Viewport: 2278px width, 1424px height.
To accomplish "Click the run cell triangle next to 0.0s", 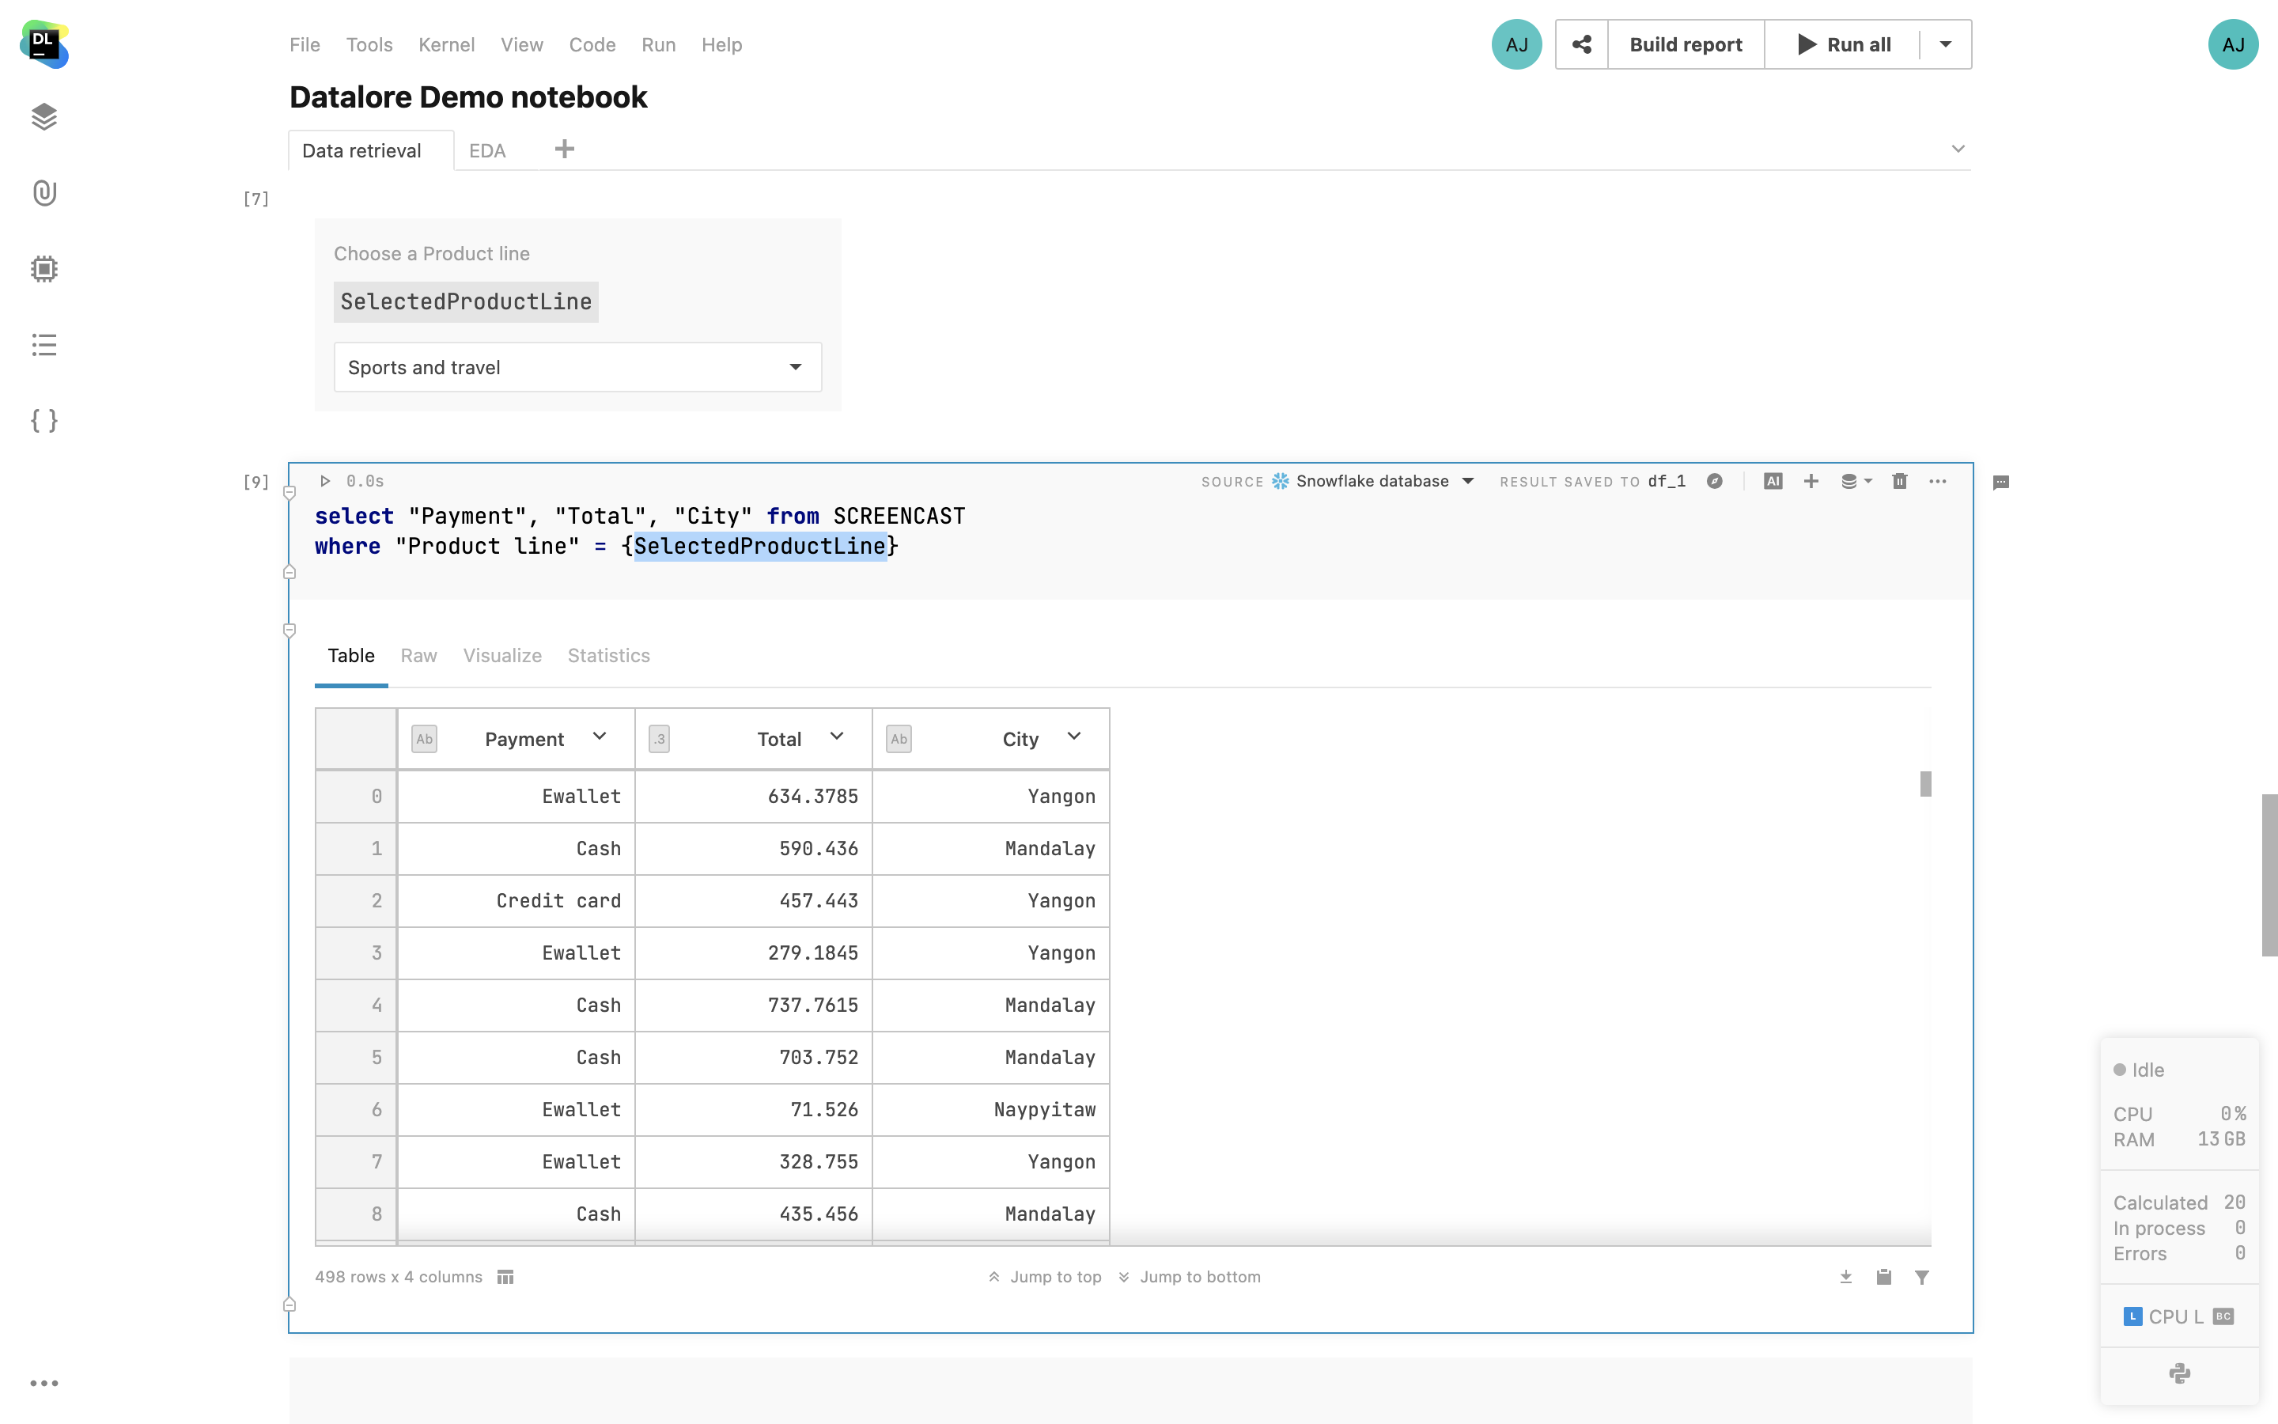I will pos(325,481).
